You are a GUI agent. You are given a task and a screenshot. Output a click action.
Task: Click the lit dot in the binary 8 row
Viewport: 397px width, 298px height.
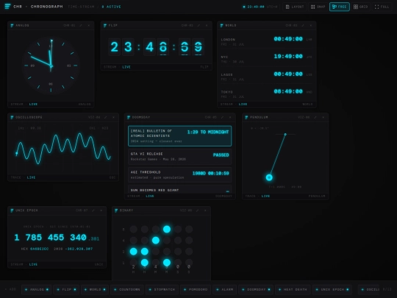(x=167, y=229)
